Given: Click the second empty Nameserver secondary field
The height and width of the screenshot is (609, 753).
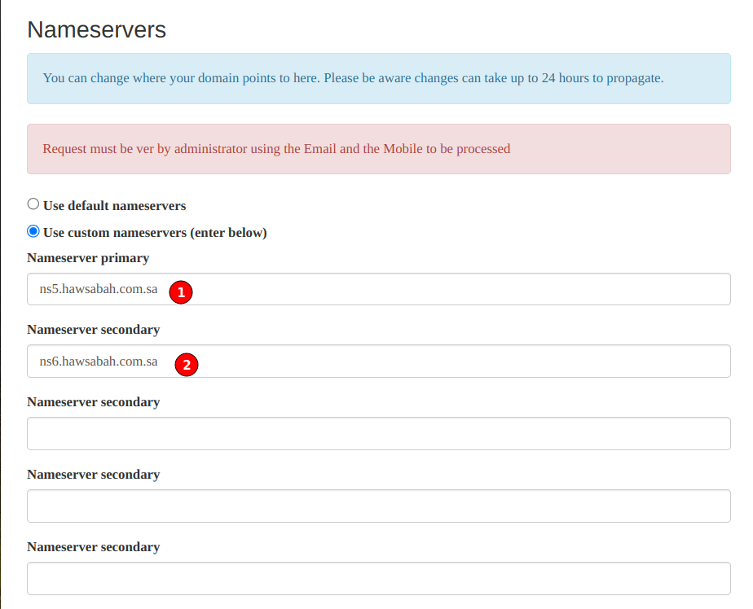Looking at the screenshot, I should click(378, 506).
